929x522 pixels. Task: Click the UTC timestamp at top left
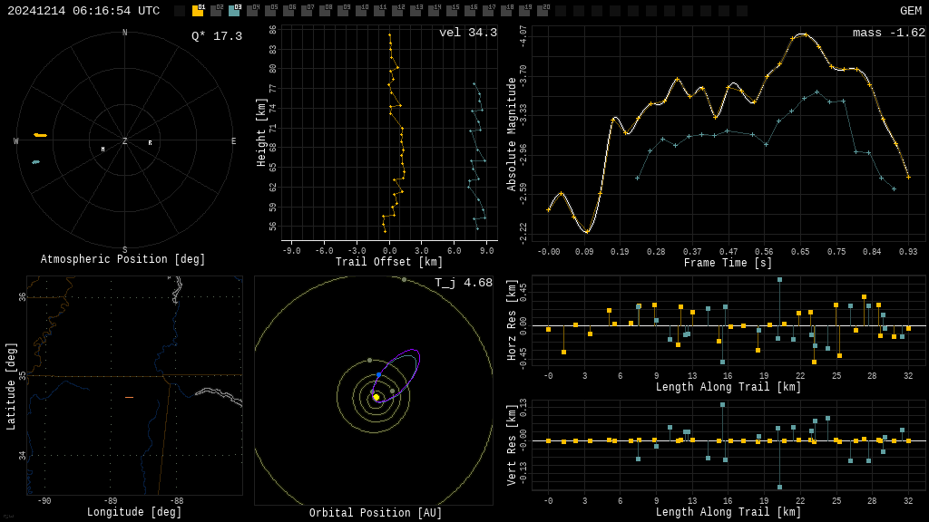pos(83,11)
